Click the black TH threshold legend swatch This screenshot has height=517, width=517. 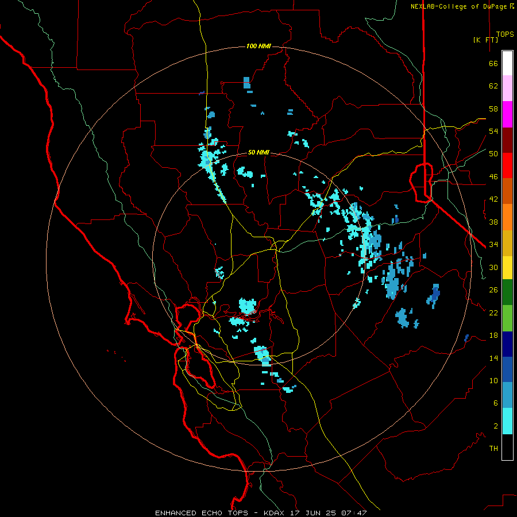tap(507, 447)
